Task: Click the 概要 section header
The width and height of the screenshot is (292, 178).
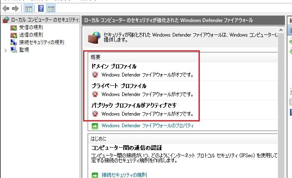Action: point(96,57)
